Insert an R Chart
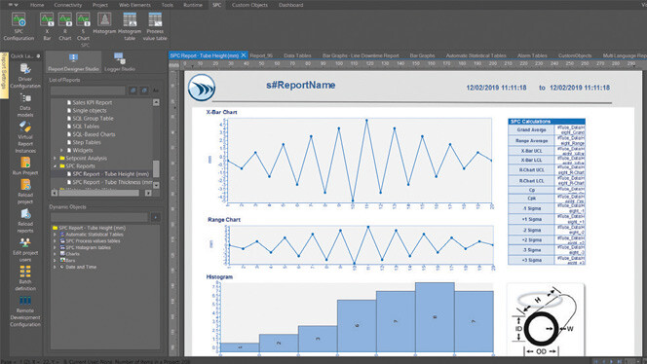The height and width of the screenshot is (364, 647). coord(64,26)
